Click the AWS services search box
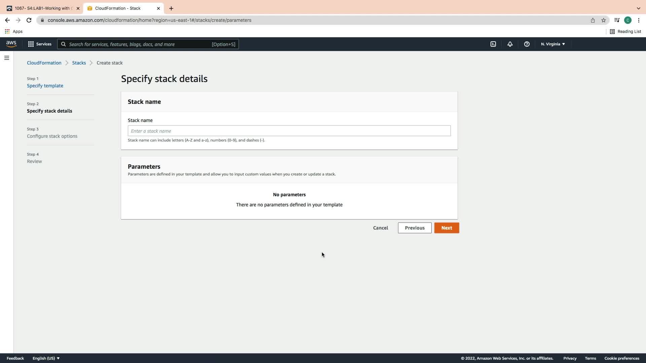The height and width of the screenshot is (363, 646). [x=148, y=44]
